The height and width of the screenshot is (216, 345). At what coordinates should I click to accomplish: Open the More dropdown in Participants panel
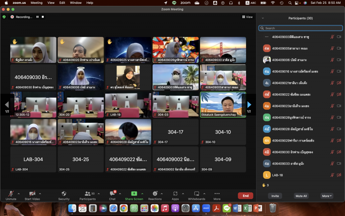[x=327, y=196]
